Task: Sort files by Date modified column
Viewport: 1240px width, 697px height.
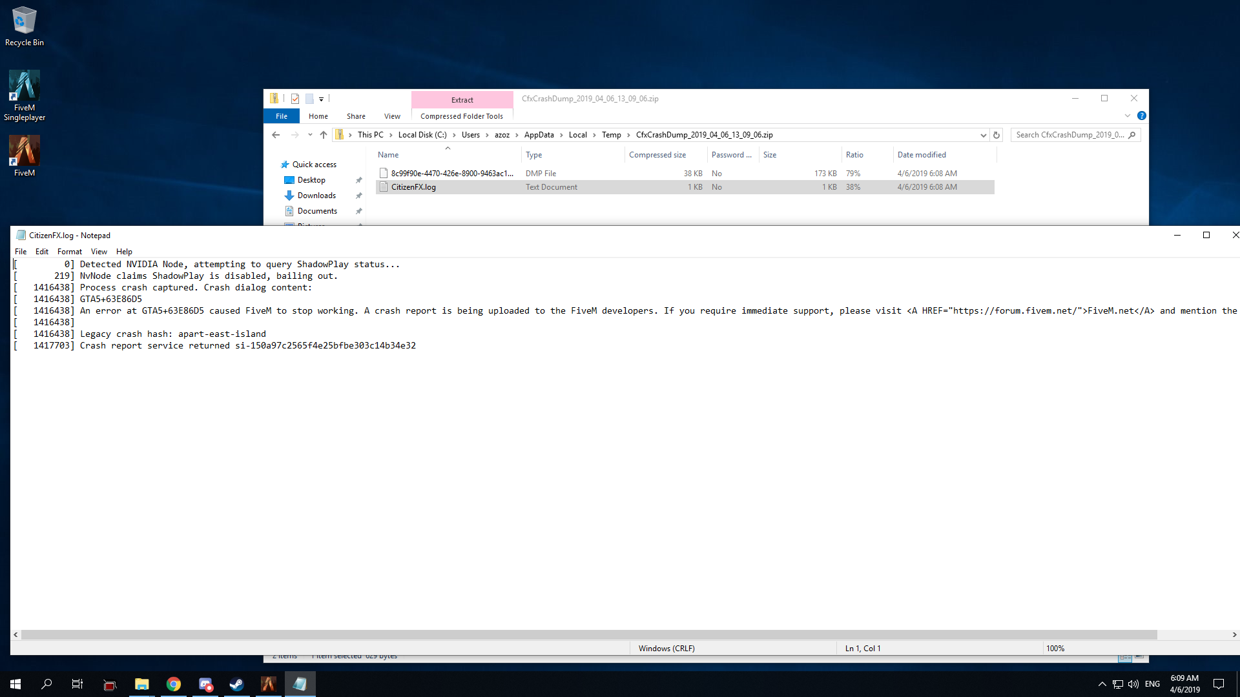Action: [x=922, y=155]
